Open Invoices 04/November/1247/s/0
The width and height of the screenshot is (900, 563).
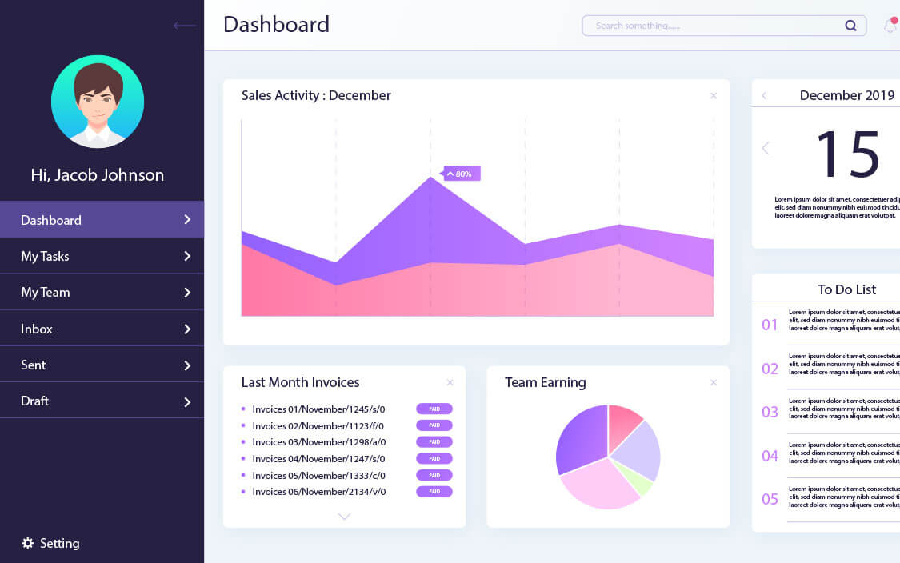[318, 458]
